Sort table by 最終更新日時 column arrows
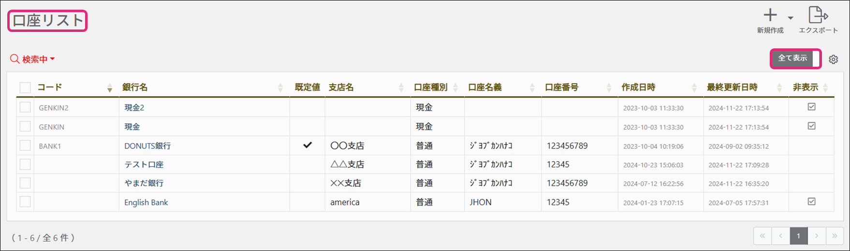 [x=779, y=88]
